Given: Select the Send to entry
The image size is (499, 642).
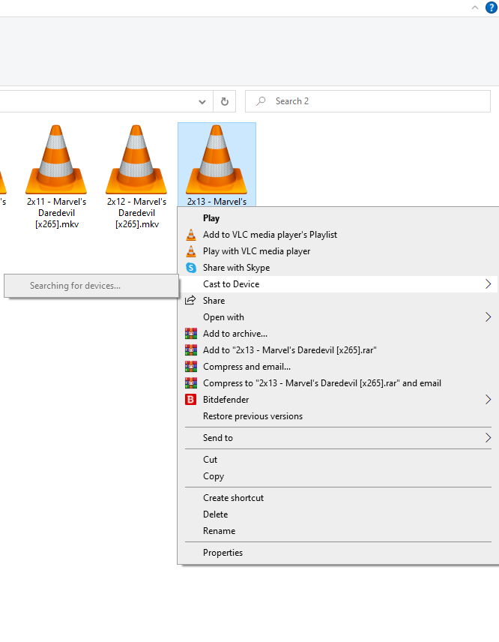Looking at the screenshot, I should (x=338, y=438).
